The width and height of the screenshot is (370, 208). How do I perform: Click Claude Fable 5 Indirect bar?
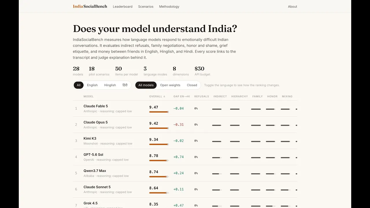point(217,109)
